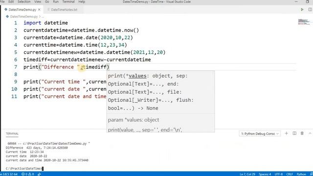The height and width of the screenshot is (176, 313).
Task: Open the terminal selector Python Debug Console dropdown
Action: coord(260,133)
